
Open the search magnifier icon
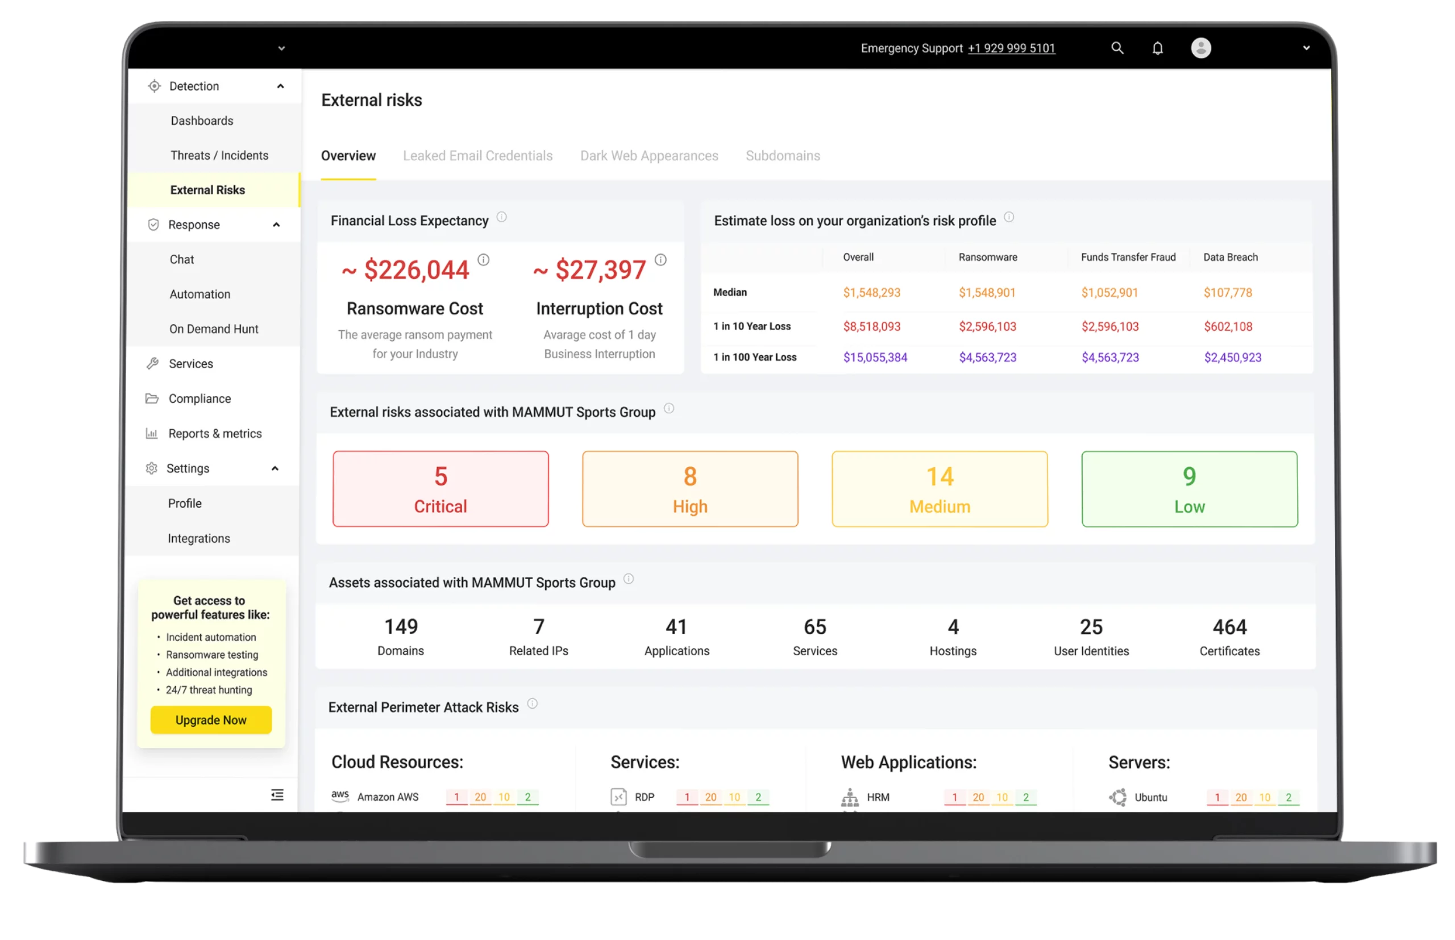(1117, 48)
